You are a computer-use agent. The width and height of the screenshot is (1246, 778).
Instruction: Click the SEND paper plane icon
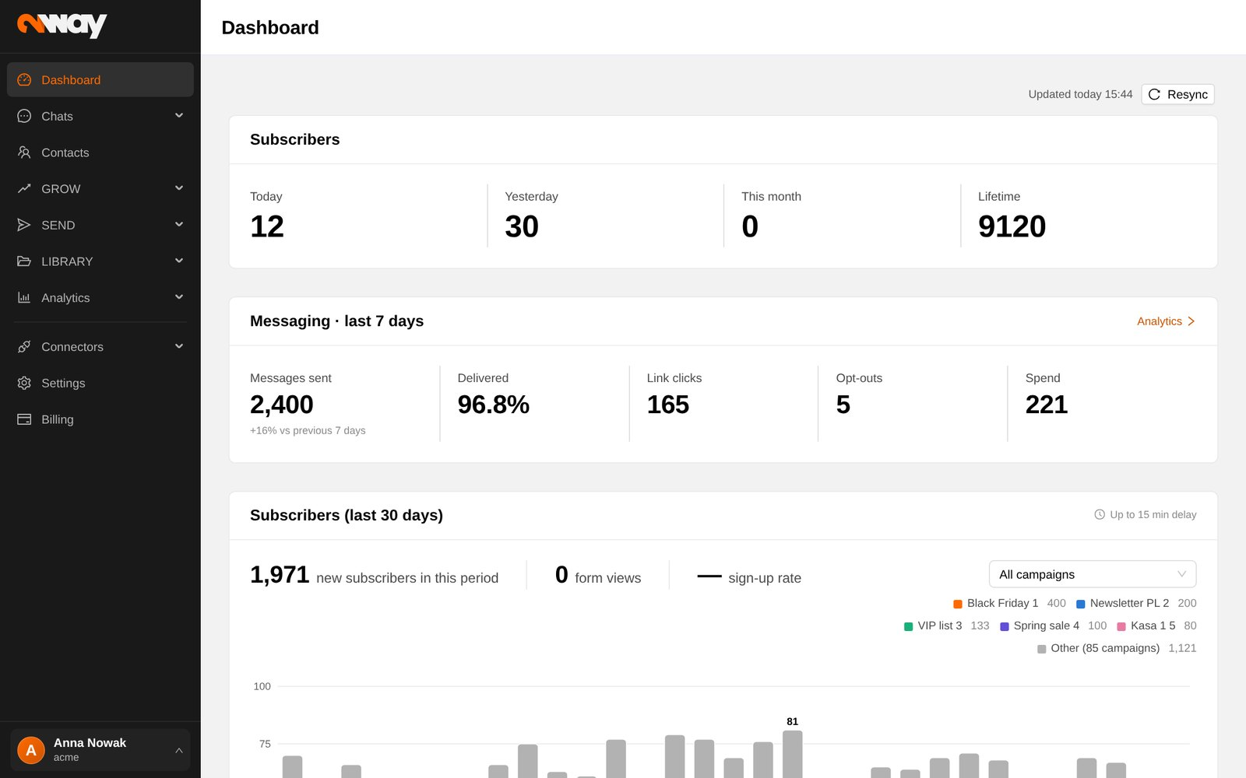tap(24, 225)
